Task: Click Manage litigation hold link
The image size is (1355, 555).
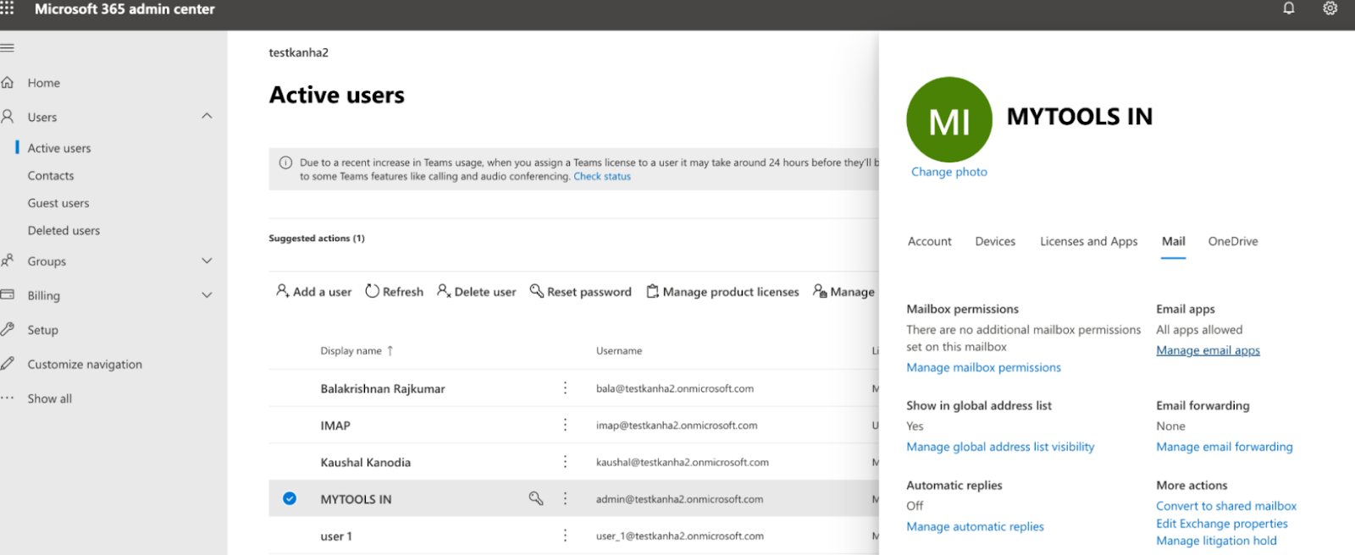Action: click(x=1216, y=541)
